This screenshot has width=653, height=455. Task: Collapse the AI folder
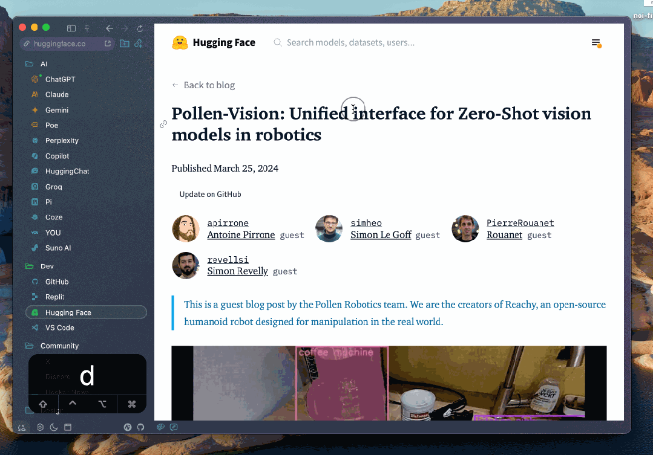[x=36, y=64]
